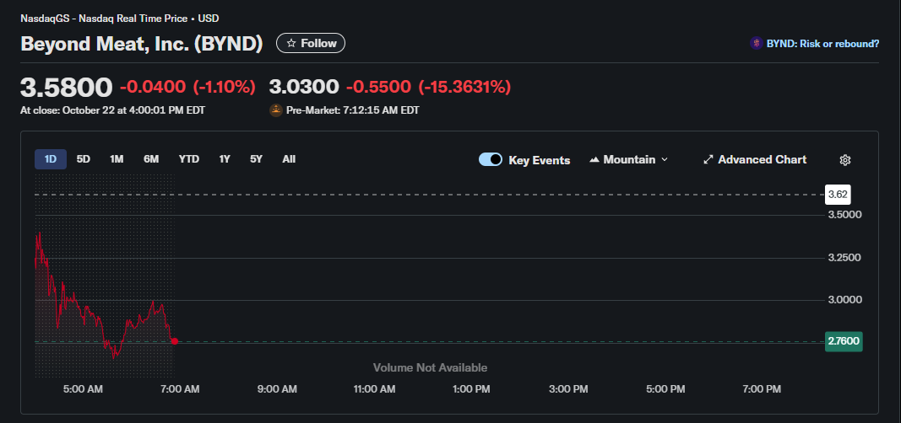The height and width of the screenshot is (423, 901).
Task: Click the 1:00 PM axis label
Action: click(472, 389)
